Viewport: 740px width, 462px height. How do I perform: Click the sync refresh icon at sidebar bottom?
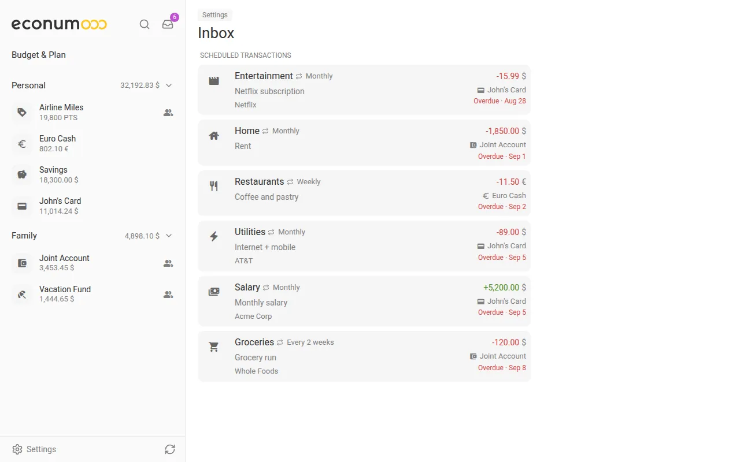point(169,449)
